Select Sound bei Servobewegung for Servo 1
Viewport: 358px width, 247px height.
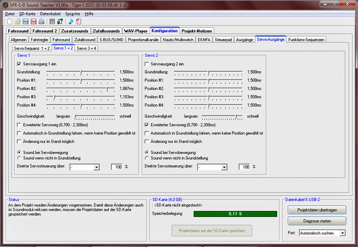click(19, 152)
